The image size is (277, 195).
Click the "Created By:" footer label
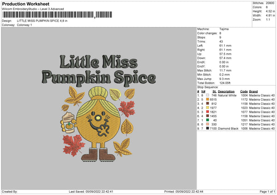(10, 192)
